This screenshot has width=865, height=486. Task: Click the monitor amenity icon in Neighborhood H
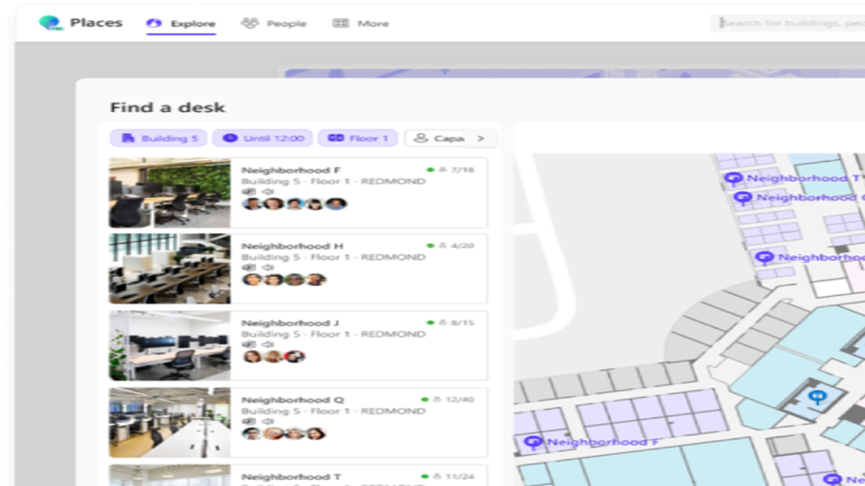pyautogui.click(x=249, y=268)
